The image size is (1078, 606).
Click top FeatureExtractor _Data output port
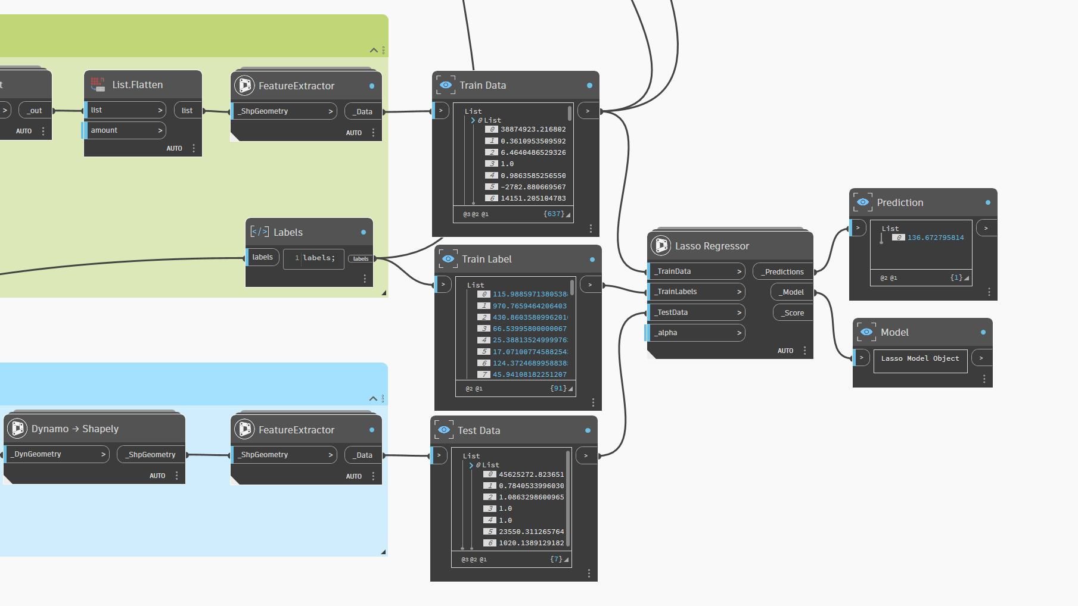363,111
